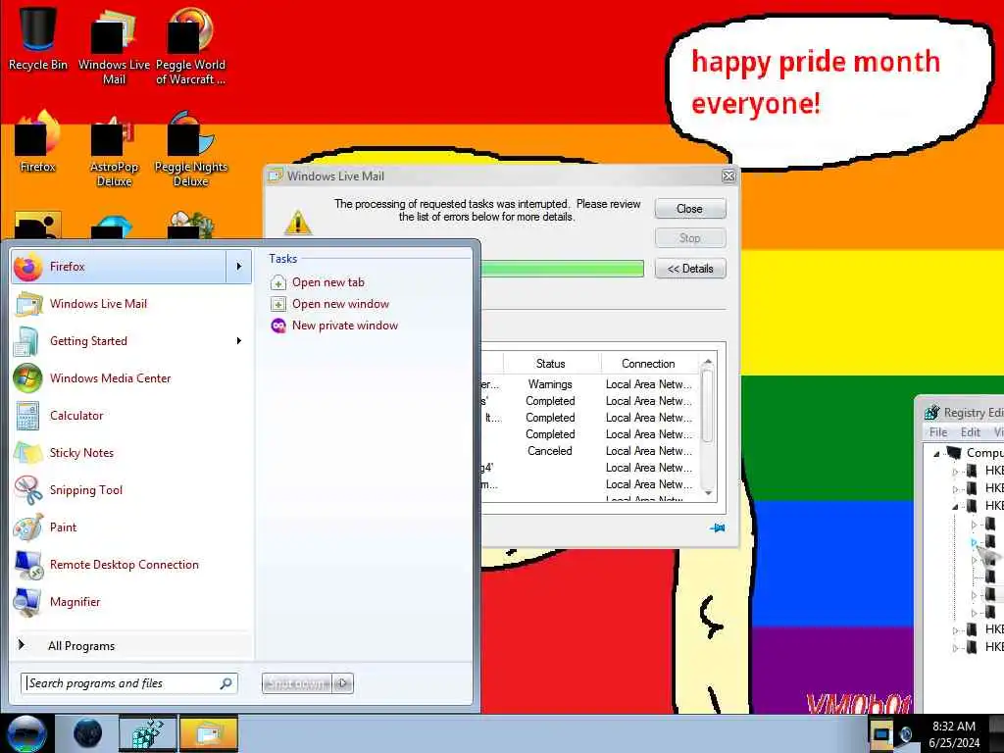Switch to Registry Editor taskbar button
Screen dimensions: 1004x753
(147, 733)
